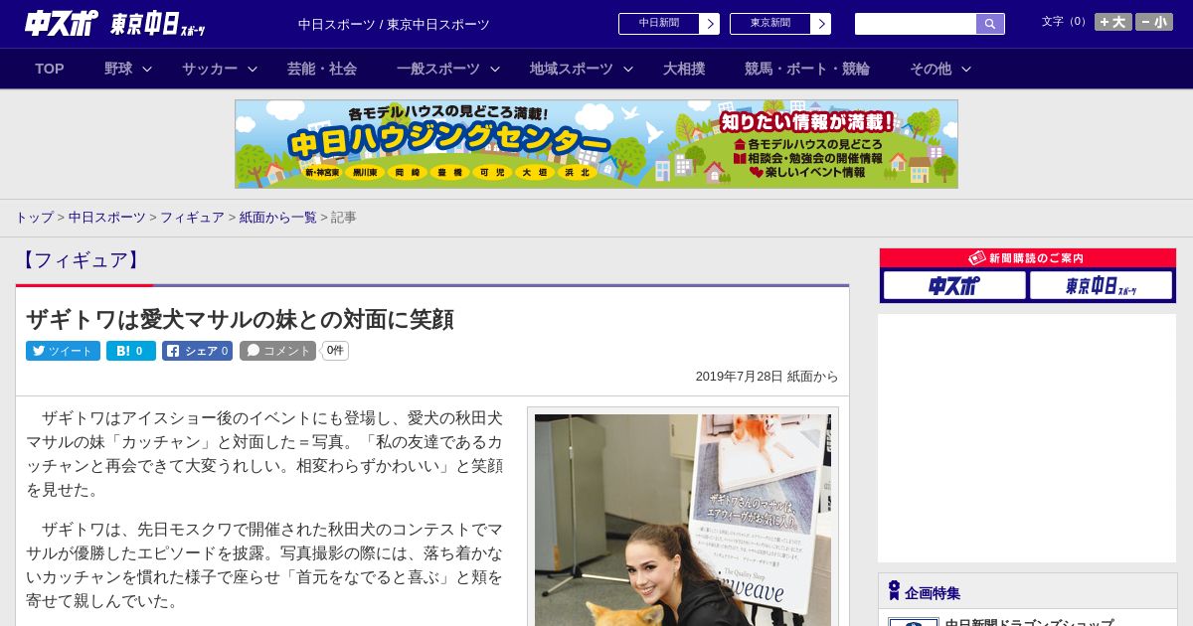
Task: Click the magnifier search button
Action: [990, 24]
